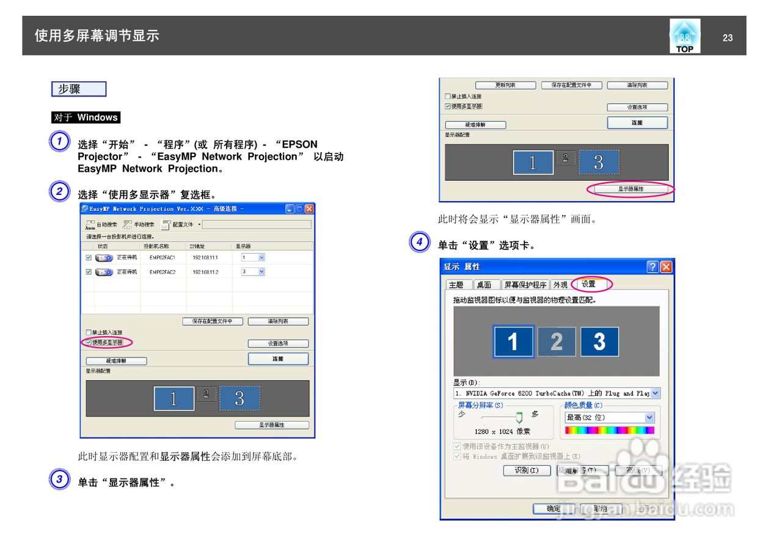Open help via the question mark on 显示属性
The height and width of the screenshot is (553, 782).
(x=652, y=267)
